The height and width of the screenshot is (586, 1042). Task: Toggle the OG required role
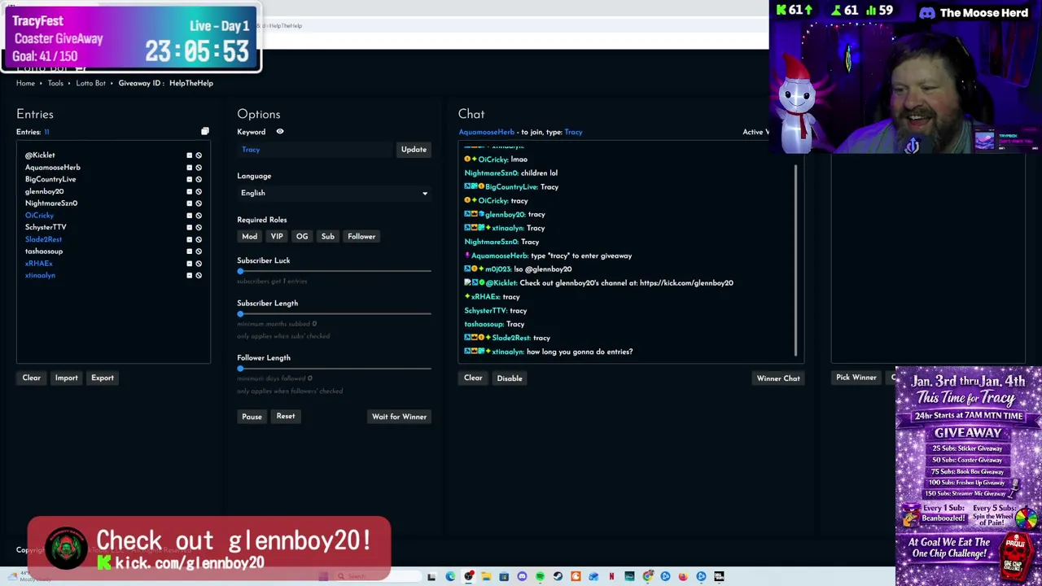pyautogui.click(x=302, y=236)
